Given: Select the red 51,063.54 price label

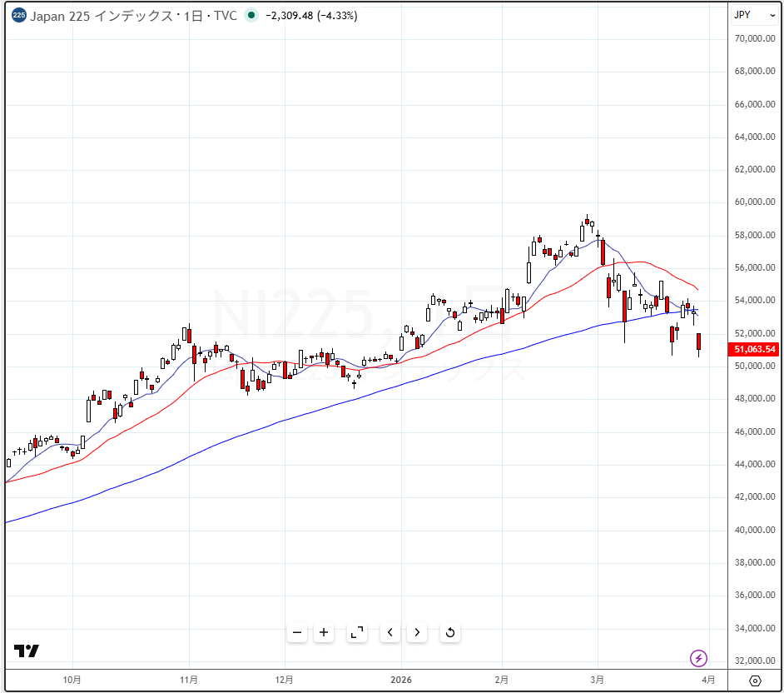Looking at the screenshot, I should click(754, 349).
